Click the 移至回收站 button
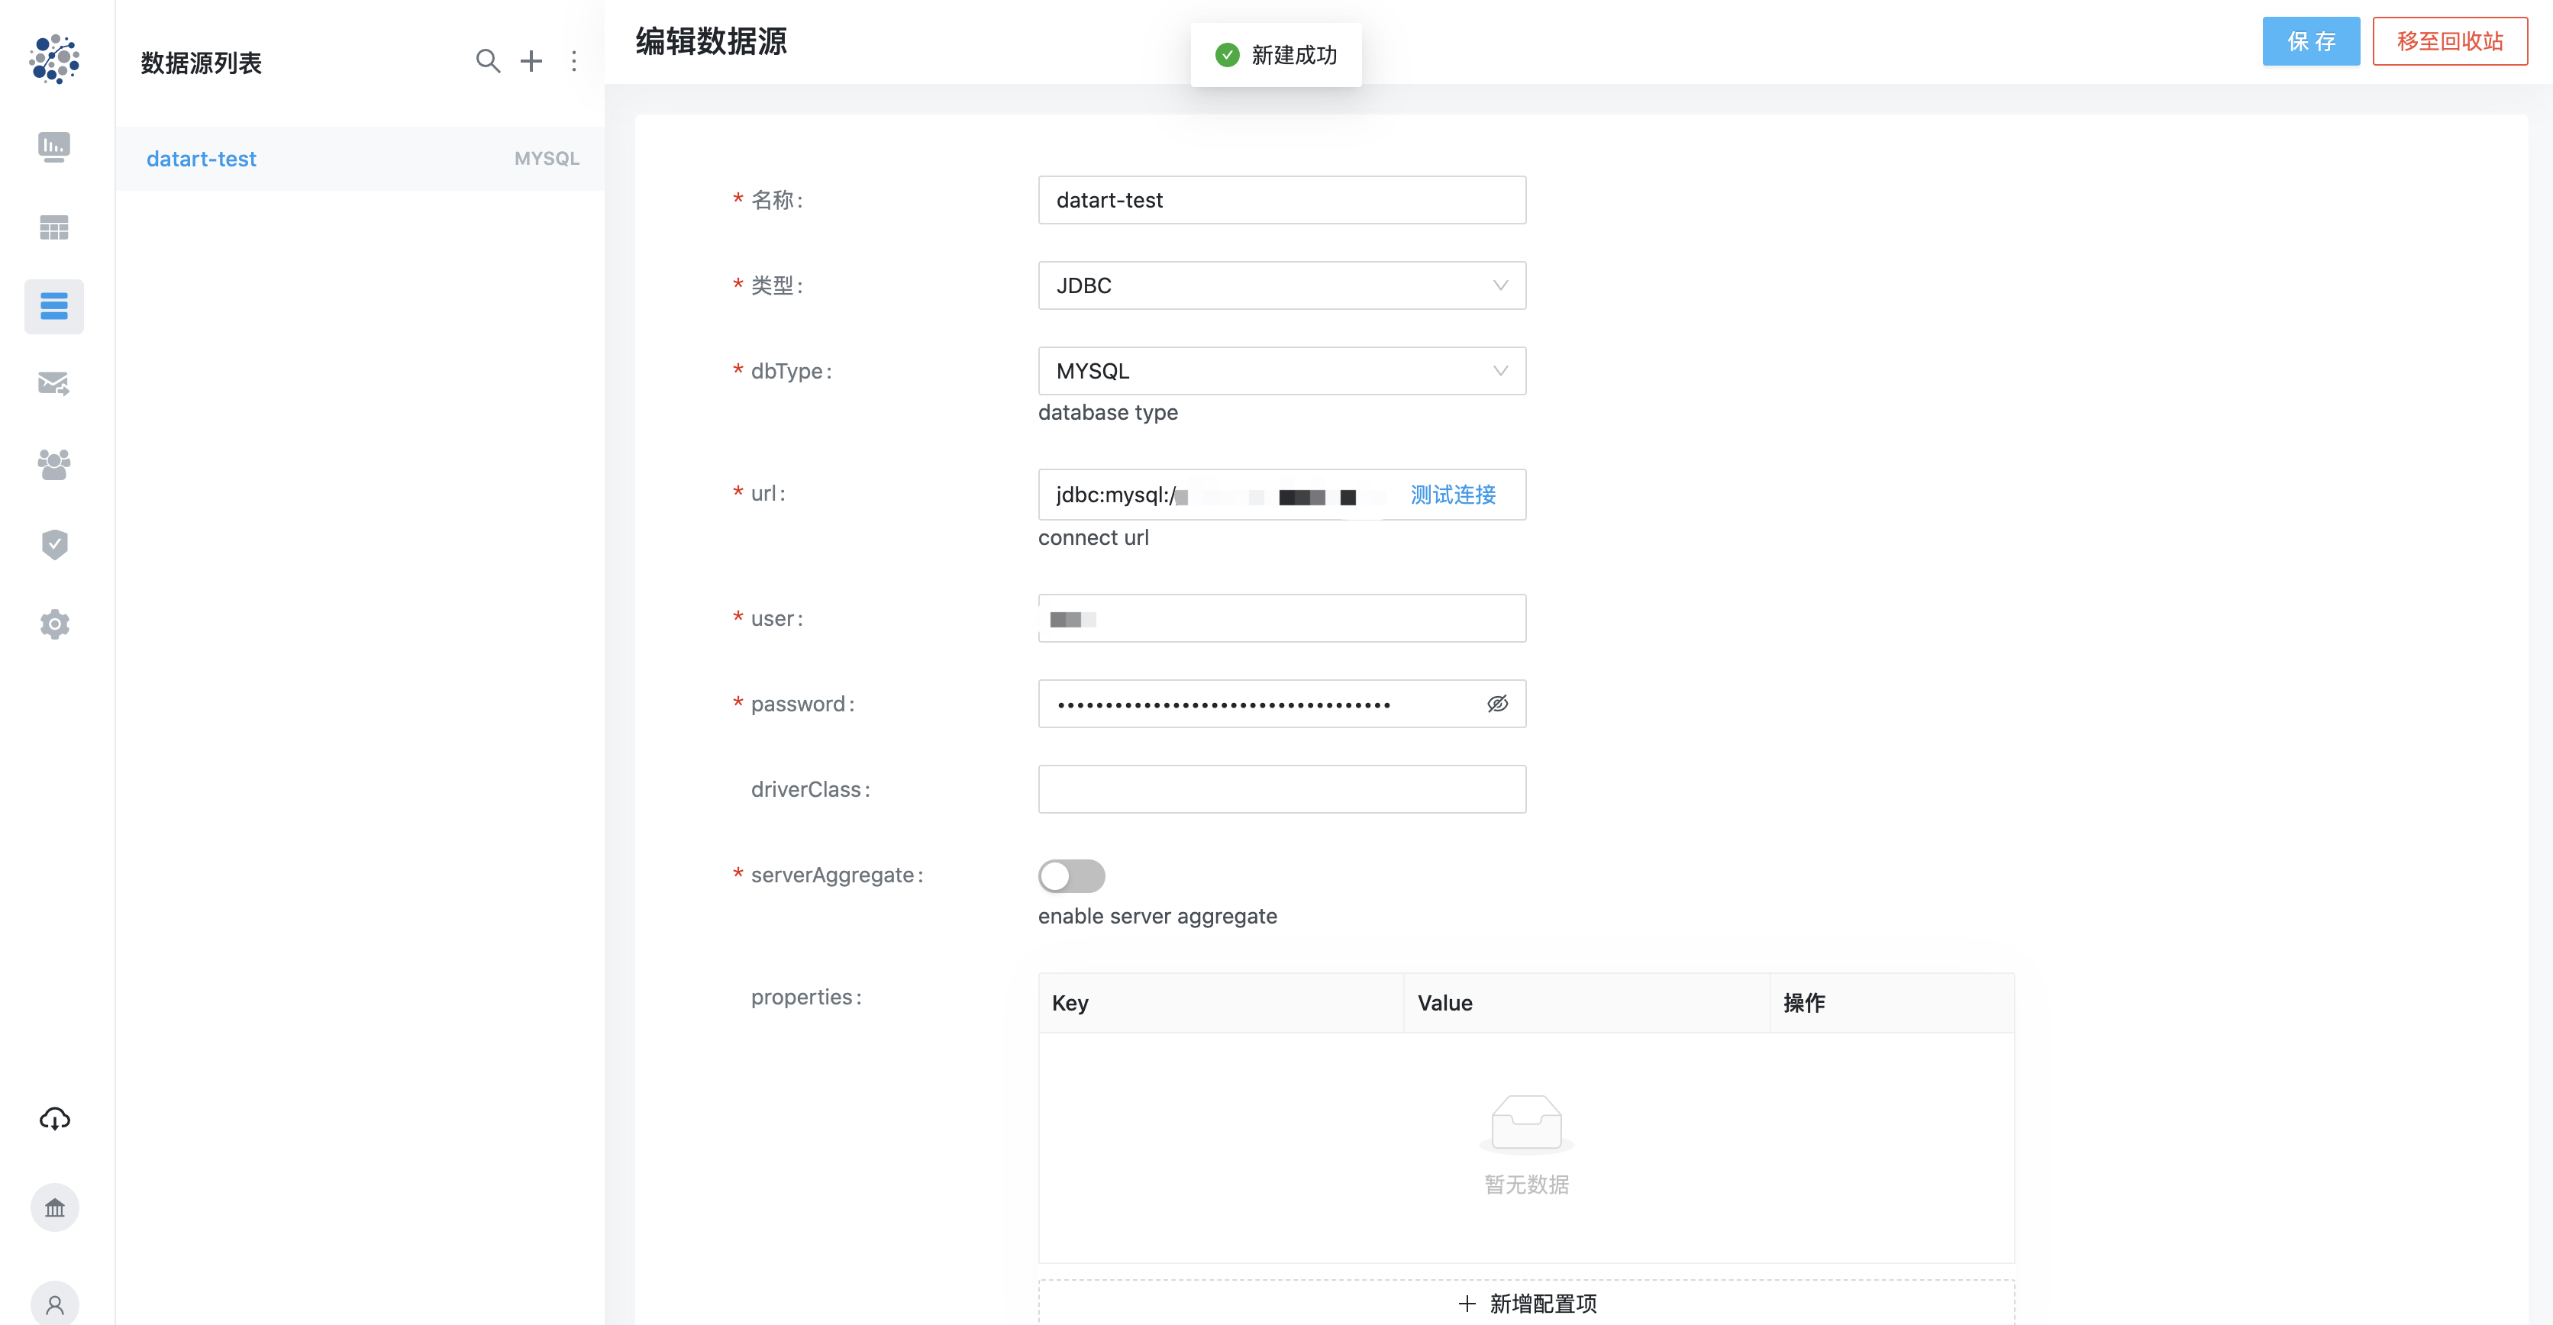 [x=2450, y=42]
